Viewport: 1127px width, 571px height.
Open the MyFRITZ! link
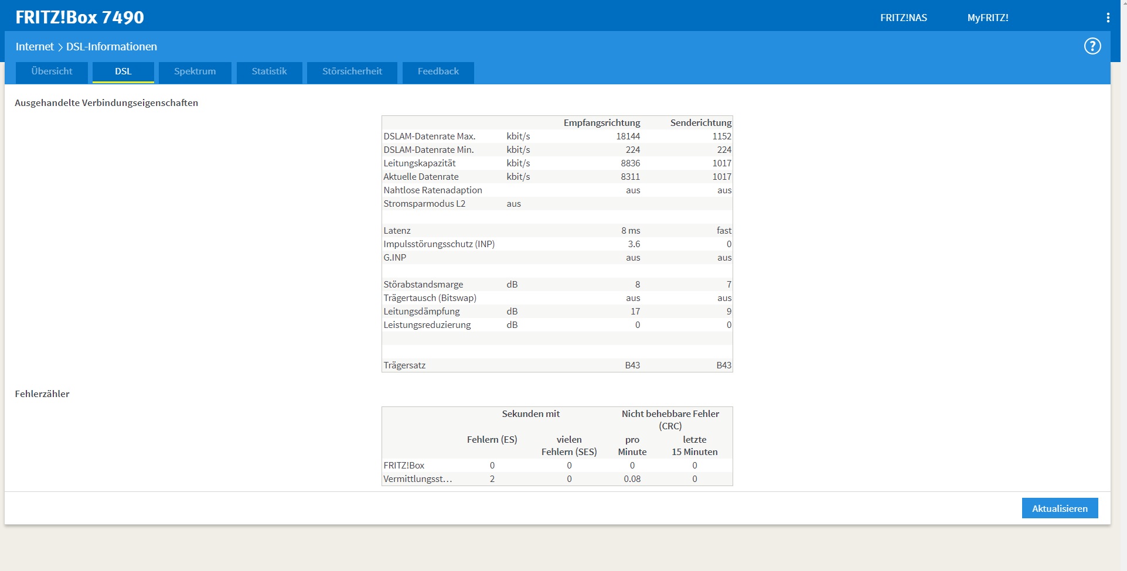point(988,18)
